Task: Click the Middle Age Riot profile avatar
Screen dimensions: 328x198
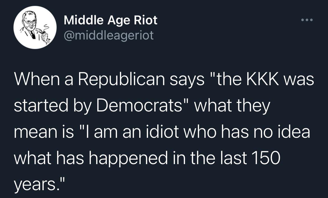Action: click(35, 27)
